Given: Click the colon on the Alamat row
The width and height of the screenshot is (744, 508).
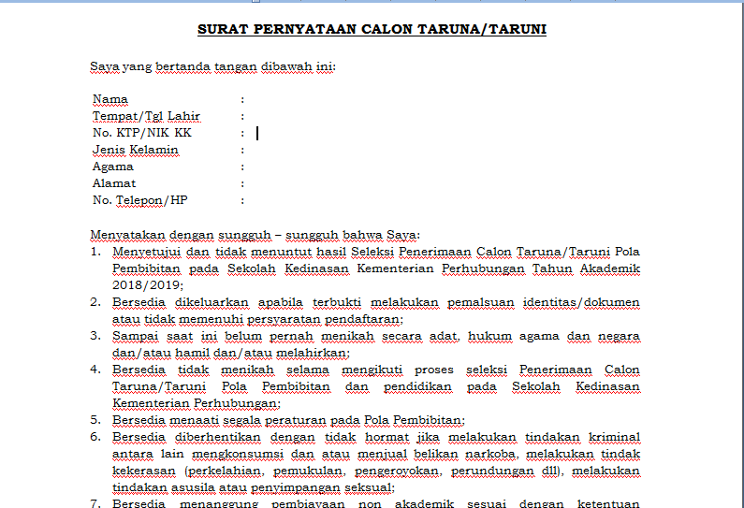Looking at the screenshot, I should (x=242, y=184).
